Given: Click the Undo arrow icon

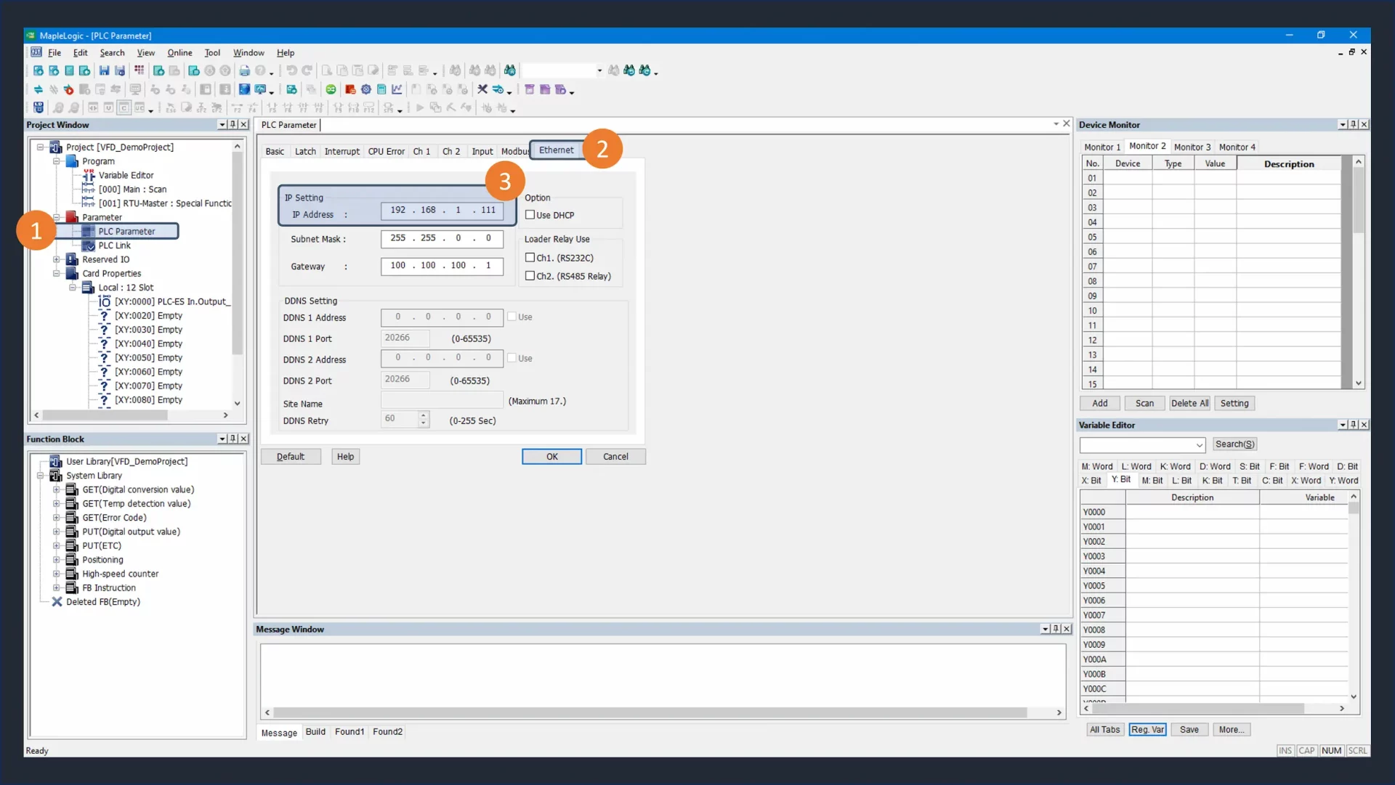Looking at the screenshot, I should pyautogui.click(x=291, y=70).
